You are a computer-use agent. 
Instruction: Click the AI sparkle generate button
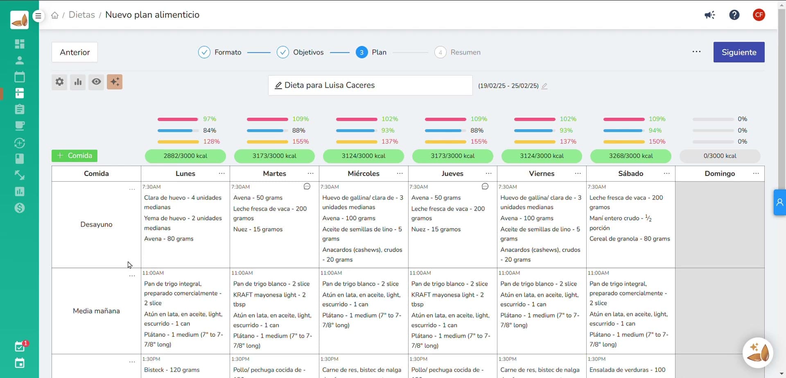click(115, 82)
